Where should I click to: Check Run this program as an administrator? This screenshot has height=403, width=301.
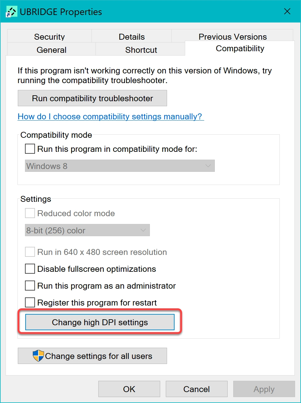[x=30, y=286]
